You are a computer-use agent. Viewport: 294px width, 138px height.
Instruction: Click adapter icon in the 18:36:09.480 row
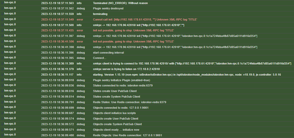tap(3, 135)
